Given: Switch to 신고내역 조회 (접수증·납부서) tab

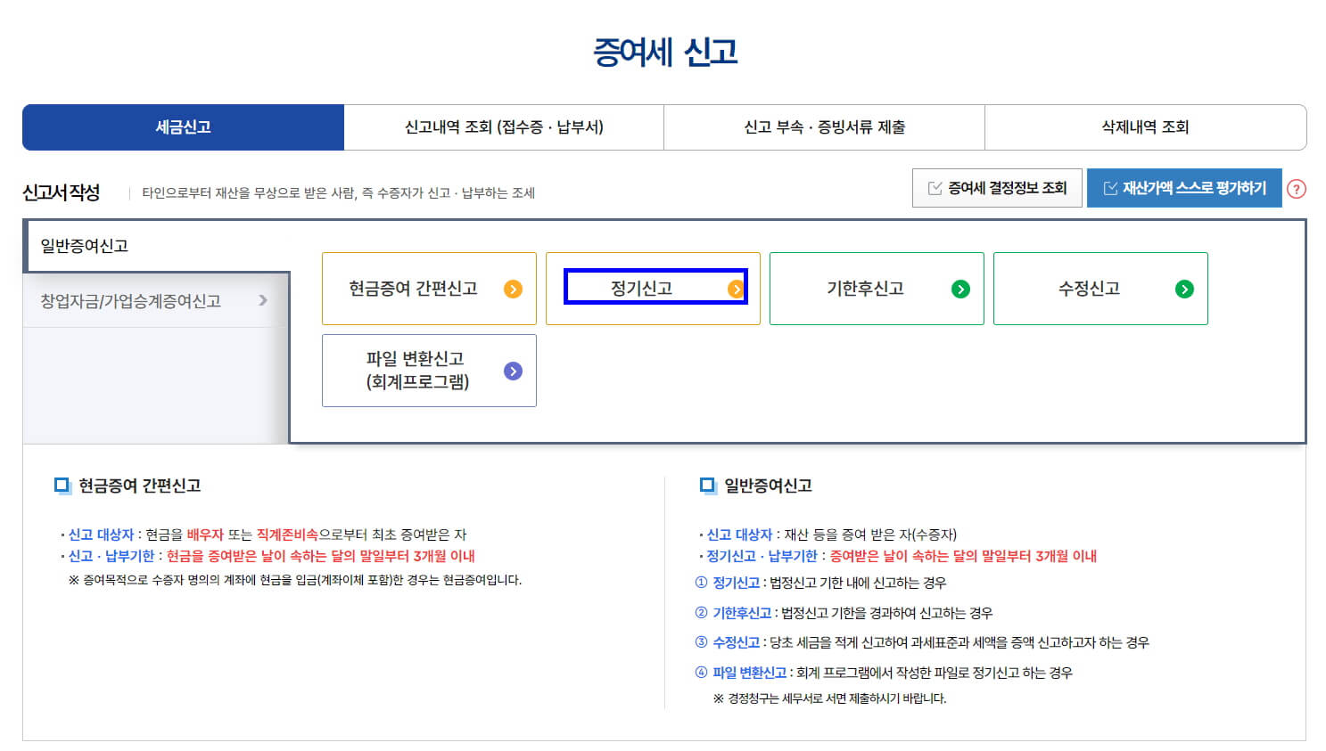Looking at the screenshot, I should pyautogui.click(x=504, y=127).
